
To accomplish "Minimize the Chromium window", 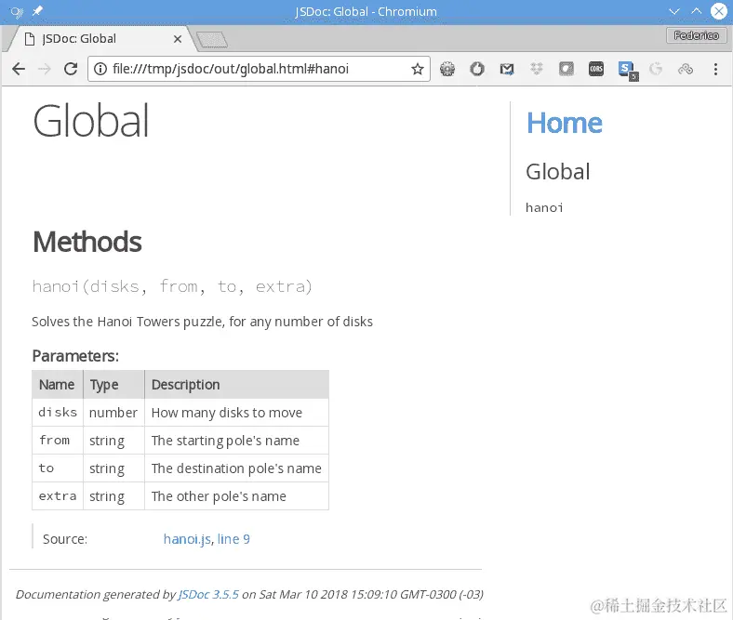I will coord(674,11).
